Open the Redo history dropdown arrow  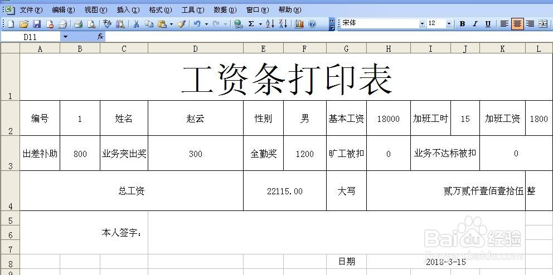click(225, 24)
